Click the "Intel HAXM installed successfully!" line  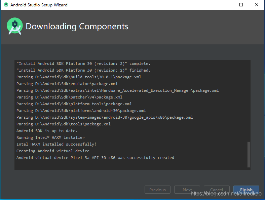pyautogui.click(x=56, y=144)
